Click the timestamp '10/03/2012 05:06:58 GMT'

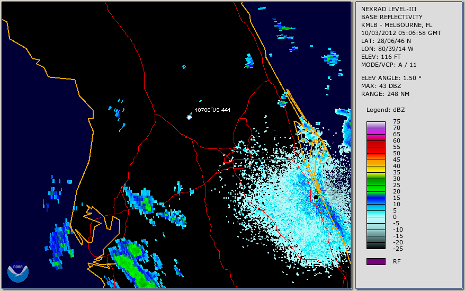(x=401, y=33)
